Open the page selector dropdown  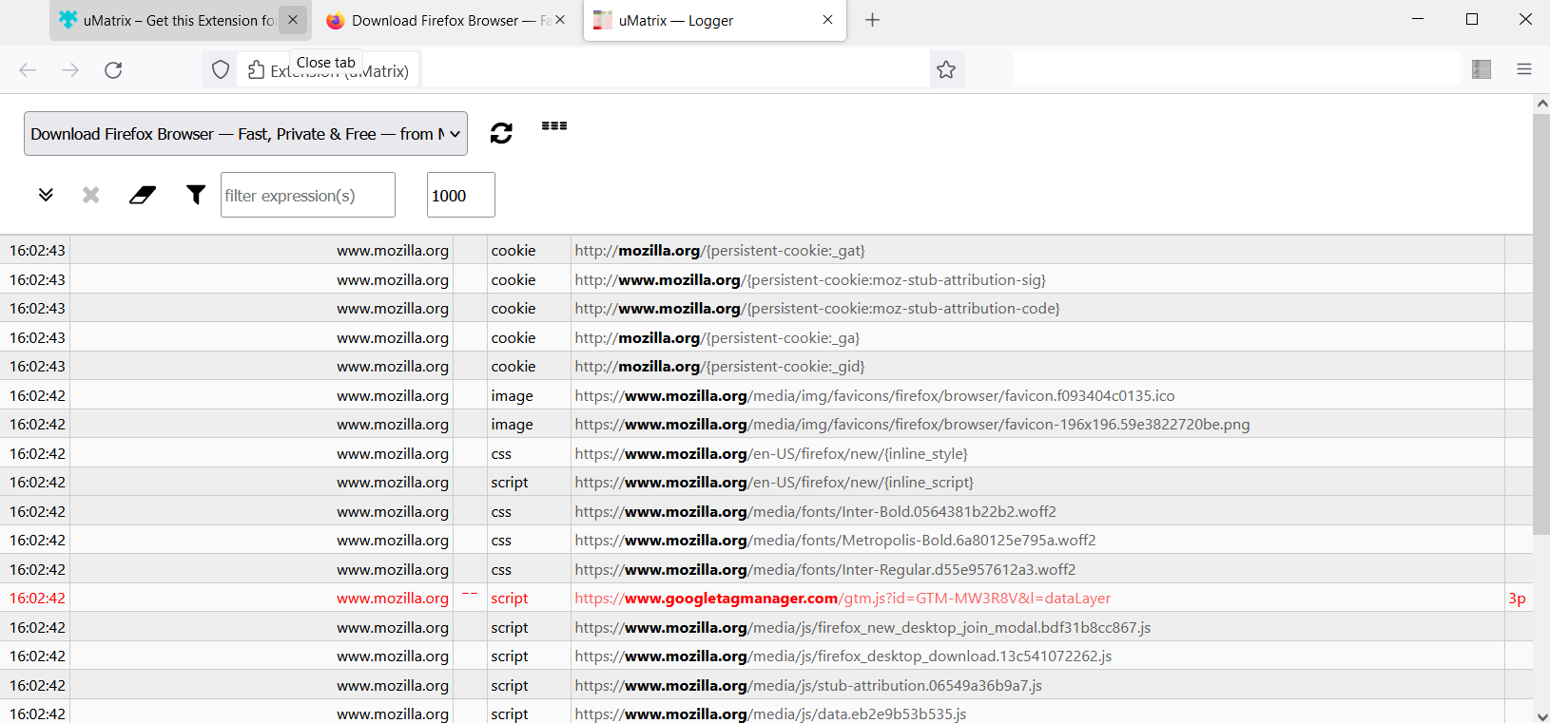(245, 134)
